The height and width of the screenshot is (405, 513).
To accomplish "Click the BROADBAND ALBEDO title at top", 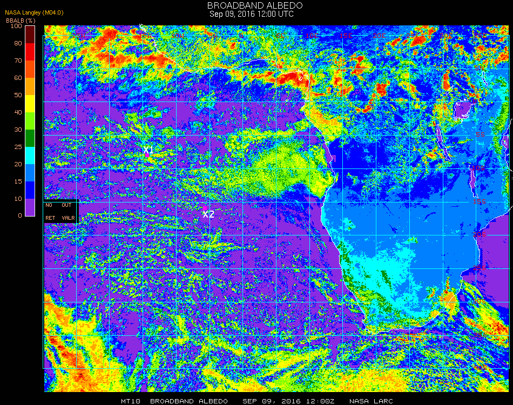I will (255, 5).
